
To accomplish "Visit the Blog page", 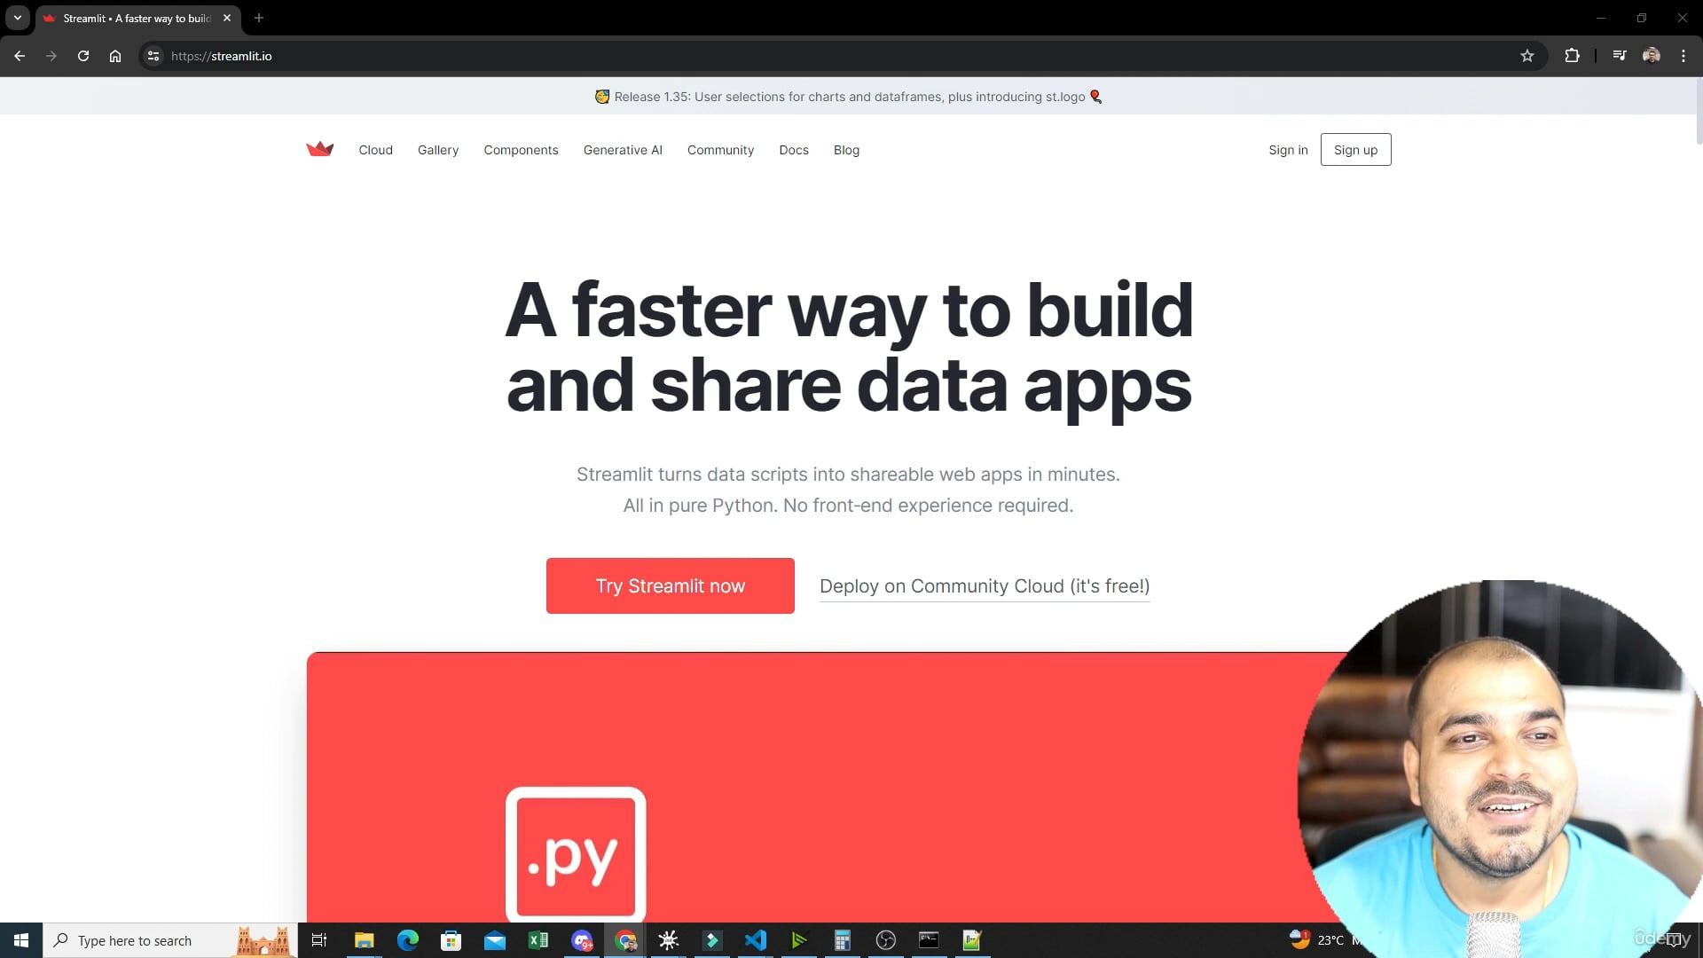I will [846, 150].
